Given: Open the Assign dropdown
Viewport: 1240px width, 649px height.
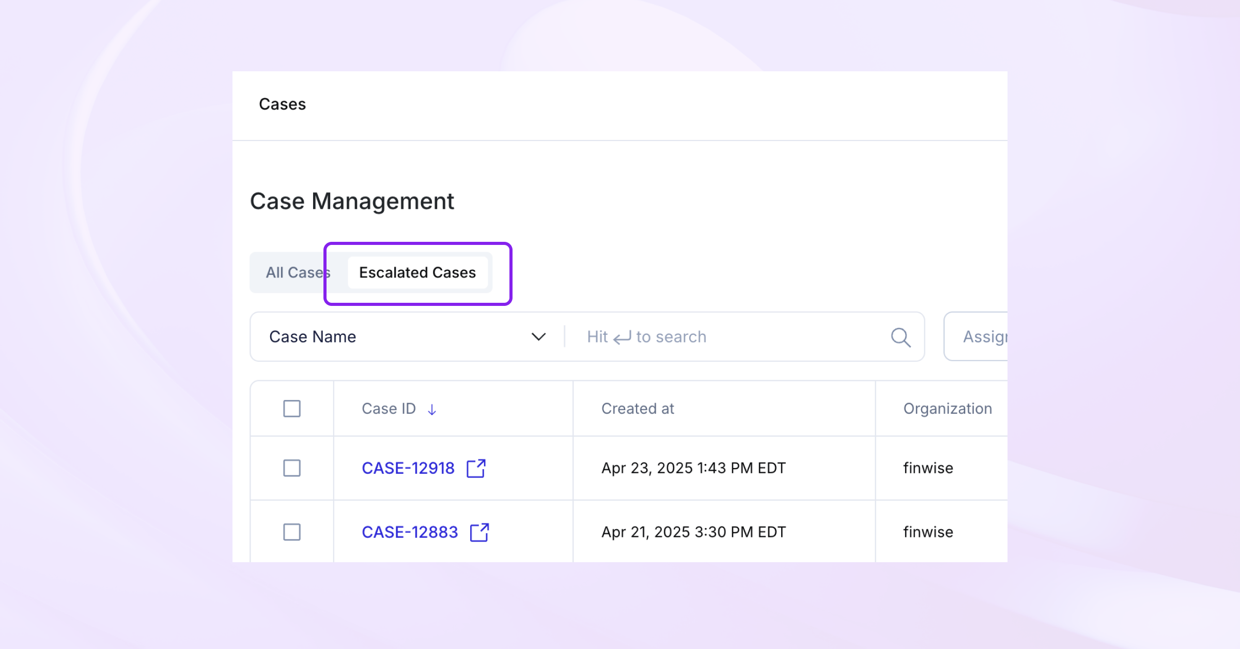Looking at the screenshot, I should point(979,337).
